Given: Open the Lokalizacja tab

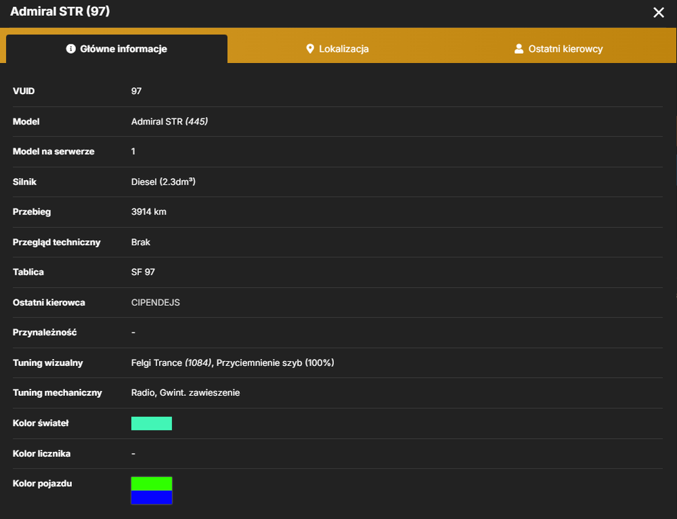Looking at the screenshot, I should (337, 49).
